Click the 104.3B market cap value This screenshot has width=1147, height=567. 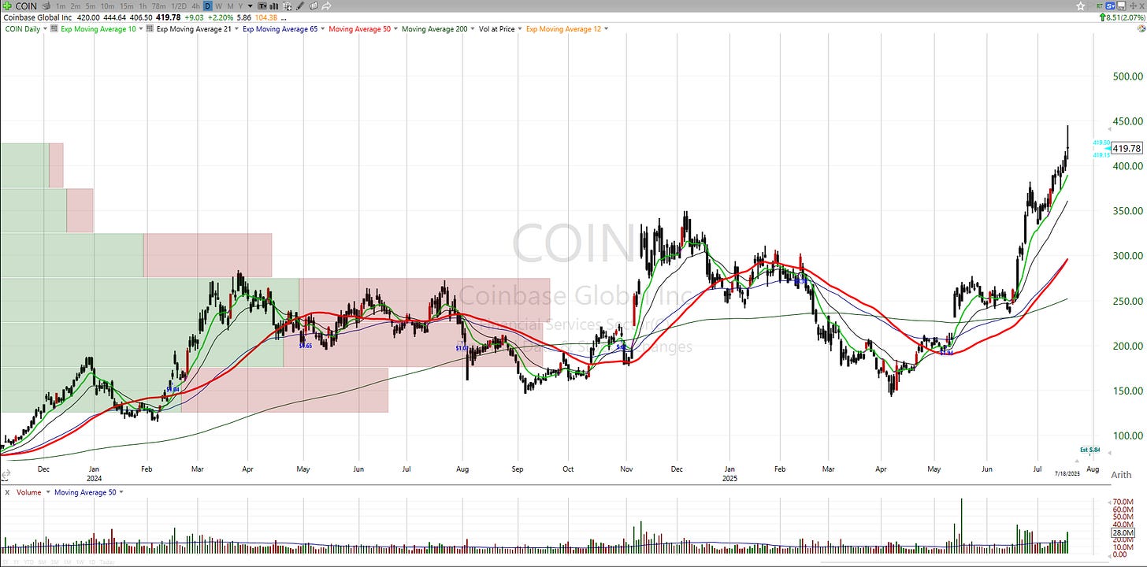click(266, 17)
